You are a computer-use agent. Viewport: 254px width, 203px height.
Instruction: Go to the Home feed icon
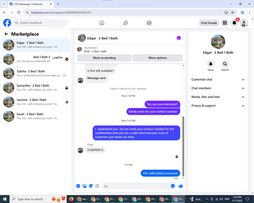coord(102,23)
